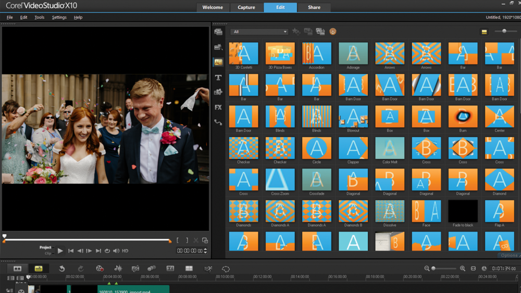Select the 3D Confetti transition thumbnail
Screen dimensions: 521x293
tap(243, 53)
